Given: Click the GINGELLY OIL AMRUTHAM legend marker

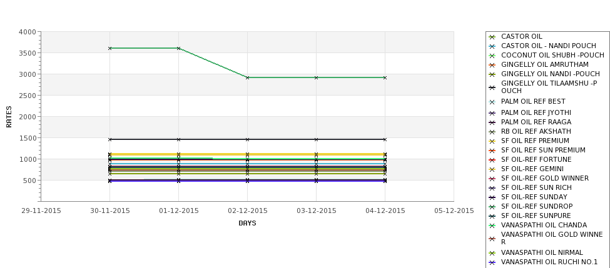Looking at the screenshot, I should point(492,65).
